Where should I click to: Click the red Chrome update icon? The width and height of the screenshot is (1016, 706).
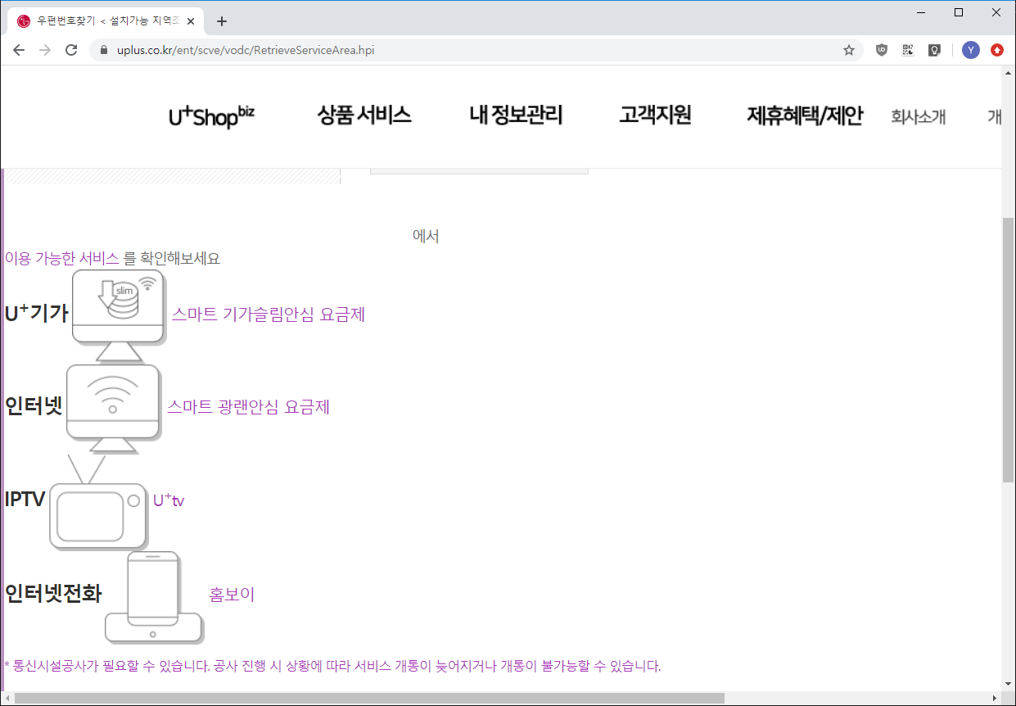point(996,50)
